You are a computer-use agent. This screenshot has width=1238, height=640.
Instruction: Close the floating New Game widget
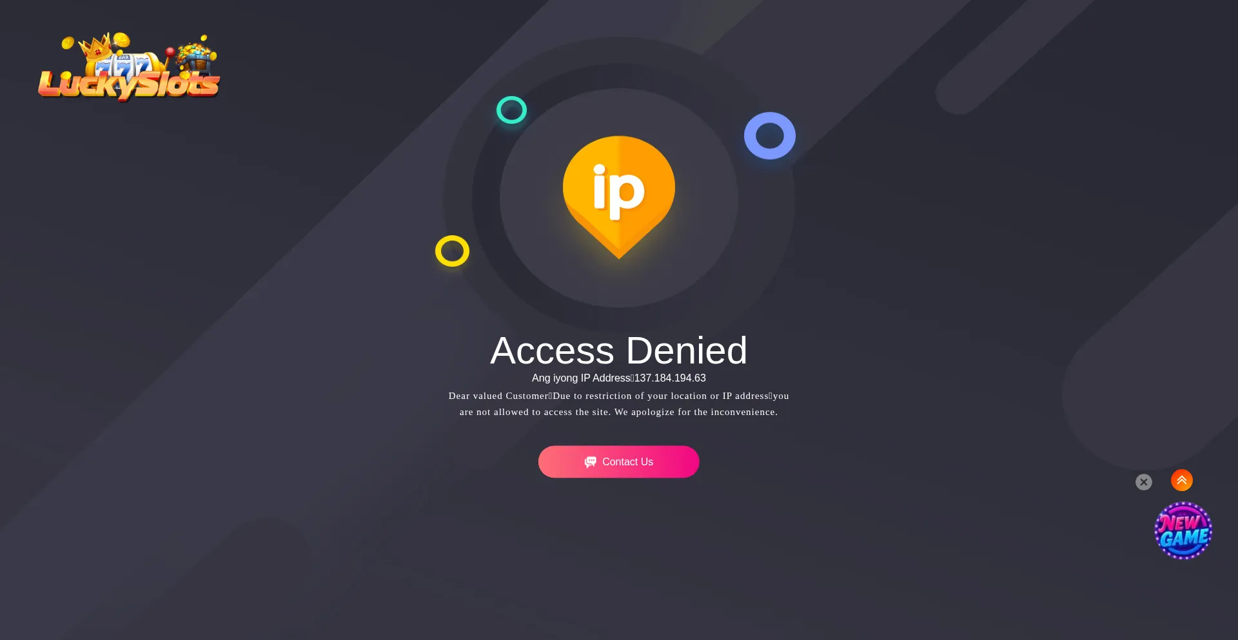(1143, 482)
